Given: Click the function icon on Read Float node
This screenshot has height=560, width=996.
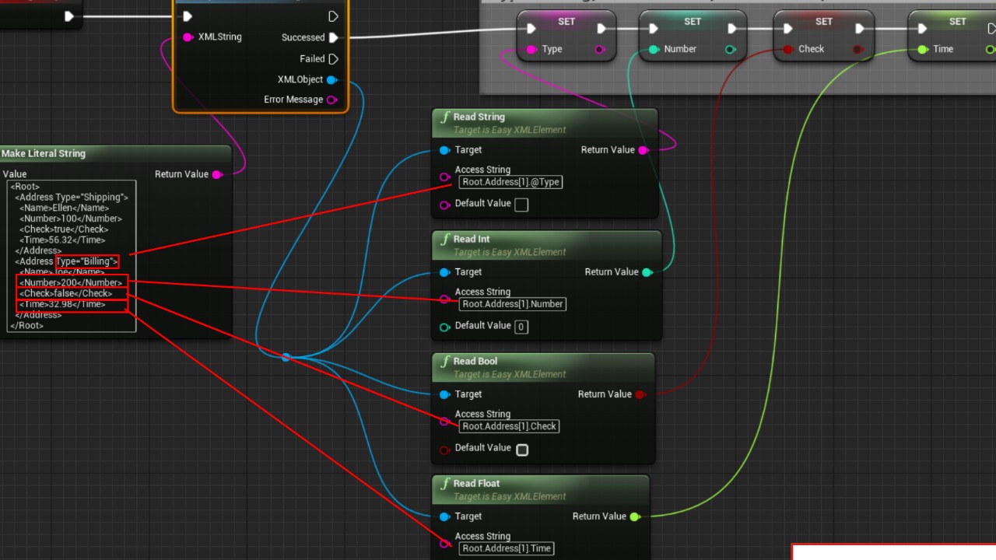Looking at the screenshot, I should (445, 484).
